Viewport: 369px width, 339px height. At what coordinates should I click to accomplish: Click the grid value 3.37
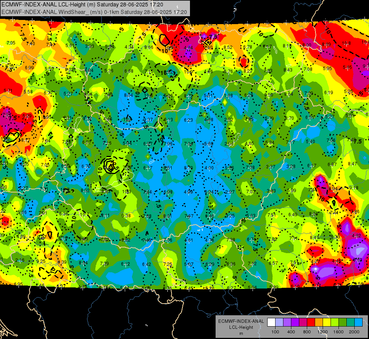271,167
